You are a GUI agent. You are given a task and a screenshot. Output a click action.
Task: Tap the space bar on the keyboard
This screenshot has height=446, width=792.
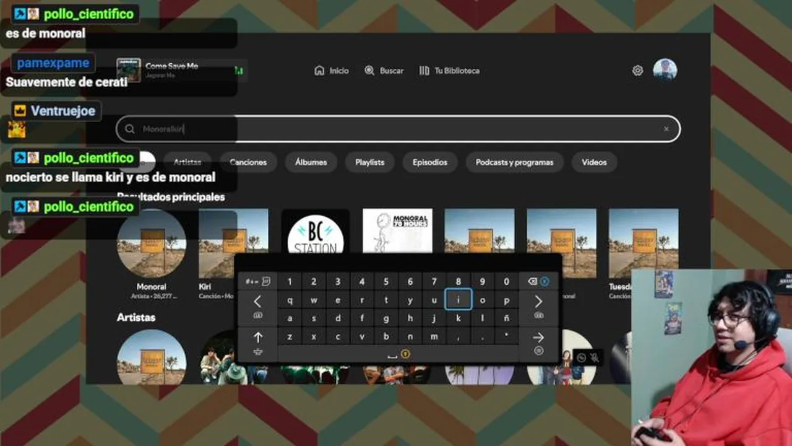398,354
